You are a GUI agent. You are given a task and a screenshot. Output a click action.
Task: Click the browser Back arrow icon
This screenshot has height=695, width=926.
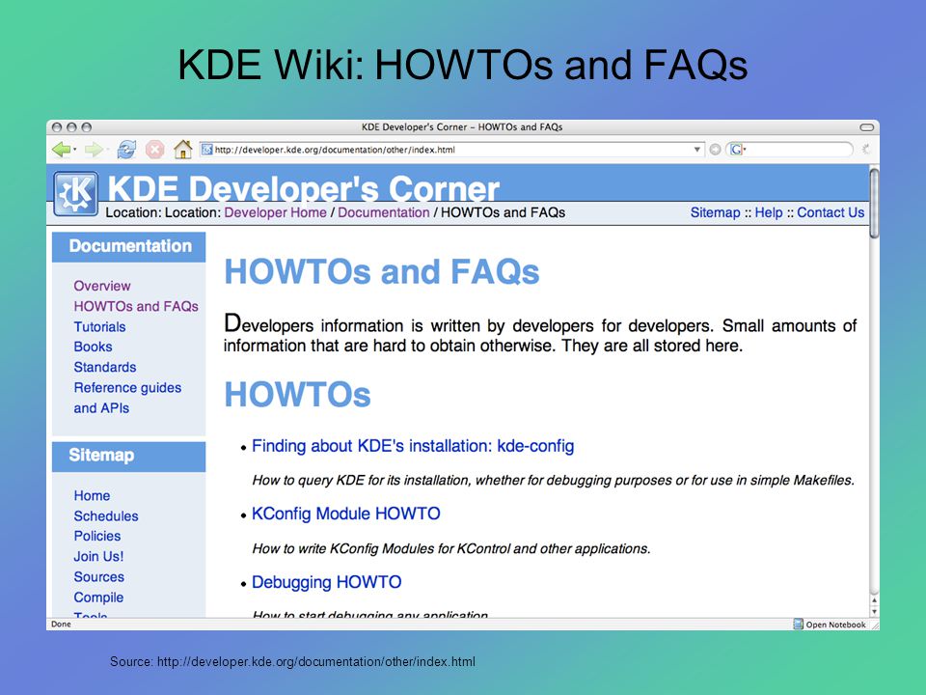pyautogui.click(x=62, y=150)
